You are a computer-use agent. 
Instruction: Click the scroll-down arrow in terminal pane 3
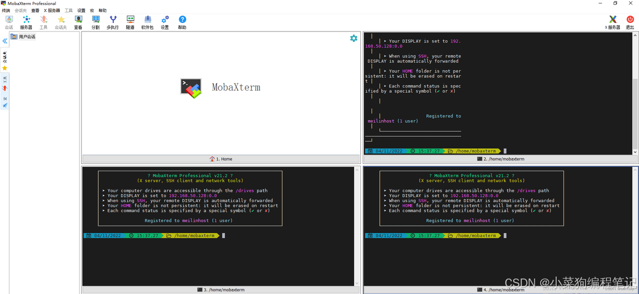(x=357, y=283)
